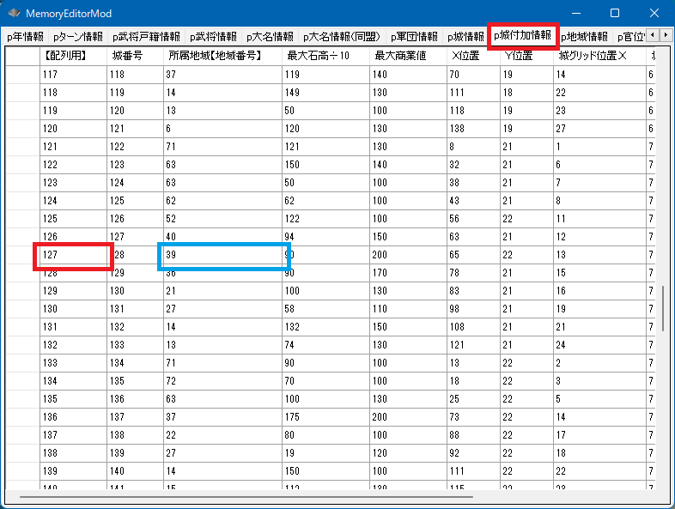Click the p城付加情報 tab
Viewport: 675px width, 509px height.
522,36
